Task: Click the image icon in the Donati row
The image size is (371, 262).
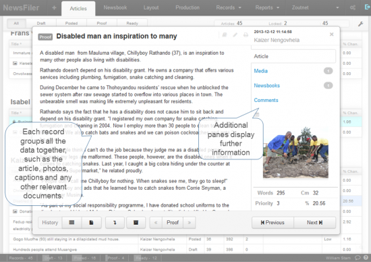Action: pos(15,211)
